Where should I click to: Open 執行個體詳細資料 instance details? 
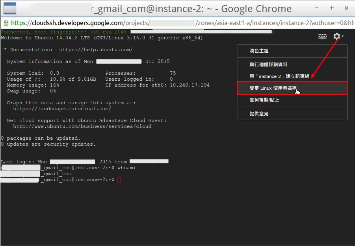pyautogui.click(x=292, y=65)
